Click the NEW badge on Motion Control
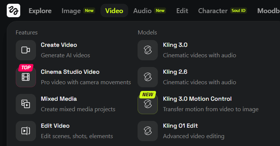The height and width of the screenshot is (146, 280). click(x=148, y=94)
